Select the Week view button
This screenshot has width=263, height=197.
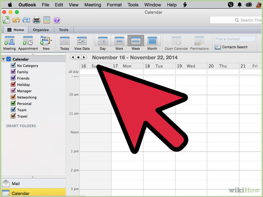click(x=136, y=43)
